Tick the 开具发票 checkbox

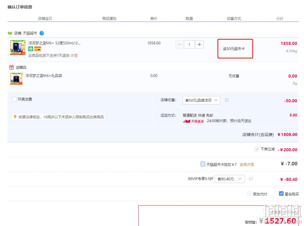[14, 99]
